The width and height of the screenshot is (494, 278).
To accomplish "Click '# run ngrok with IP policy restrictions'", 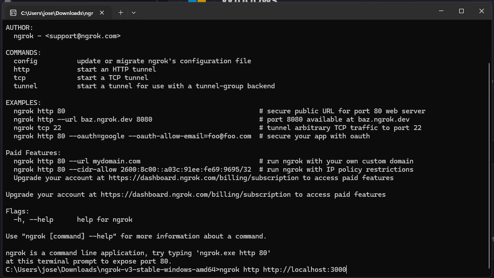I will [336, 170].
